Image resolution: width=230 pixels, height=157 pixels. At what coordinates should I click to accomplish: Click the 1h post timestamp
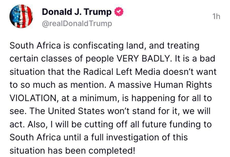tap(216, 16)
